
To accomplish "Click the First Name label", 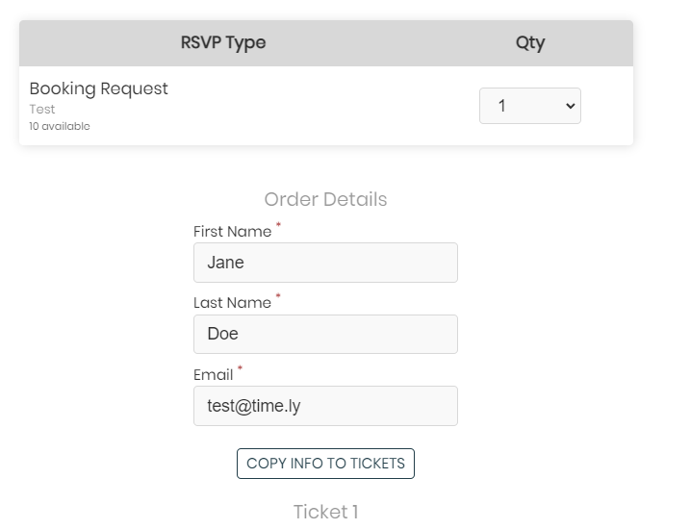I will tap(232, 232).
